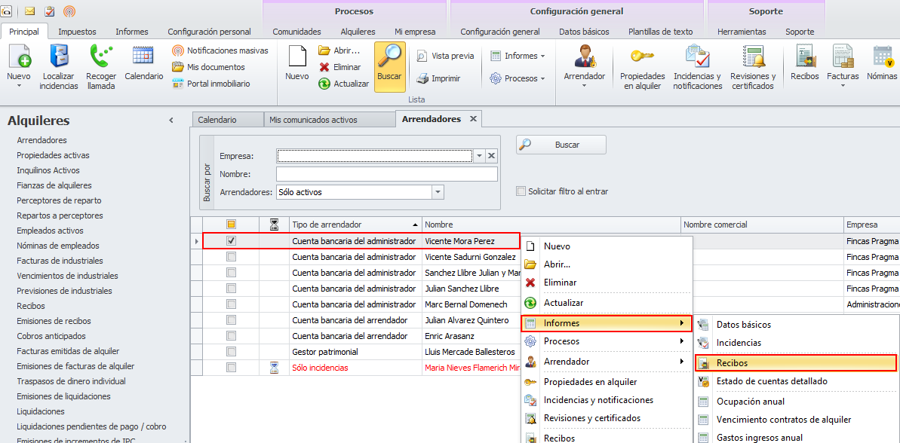The height and width of the screenshot is (443, 900).
Task: Close the Arrendadores tab
Action: [x=473, y=118]
